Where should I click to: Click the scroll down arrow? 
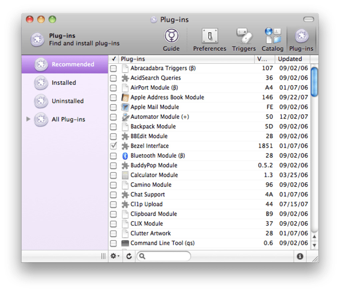(x=314, y=245)
